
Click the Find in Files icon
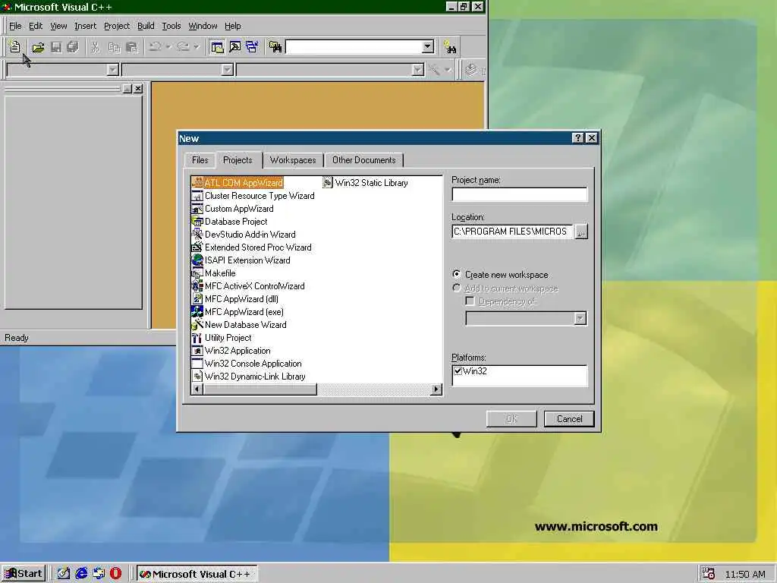pyautogui.click(x=275, y=47)
